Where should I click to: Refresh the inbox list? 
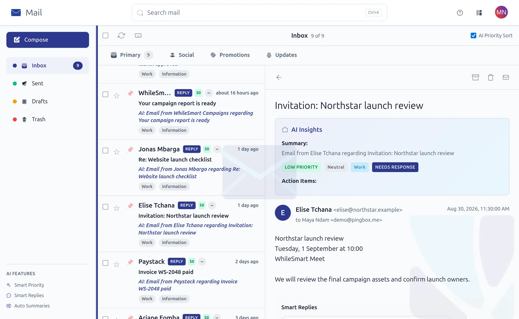click(x=121, y=36)
